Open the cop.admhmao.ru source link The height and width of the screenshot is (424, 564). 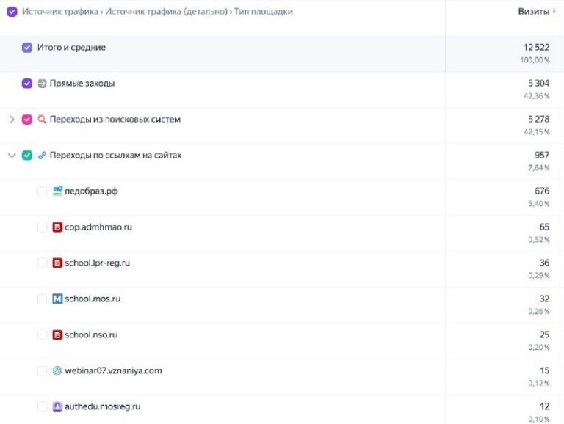pos(98,227)
